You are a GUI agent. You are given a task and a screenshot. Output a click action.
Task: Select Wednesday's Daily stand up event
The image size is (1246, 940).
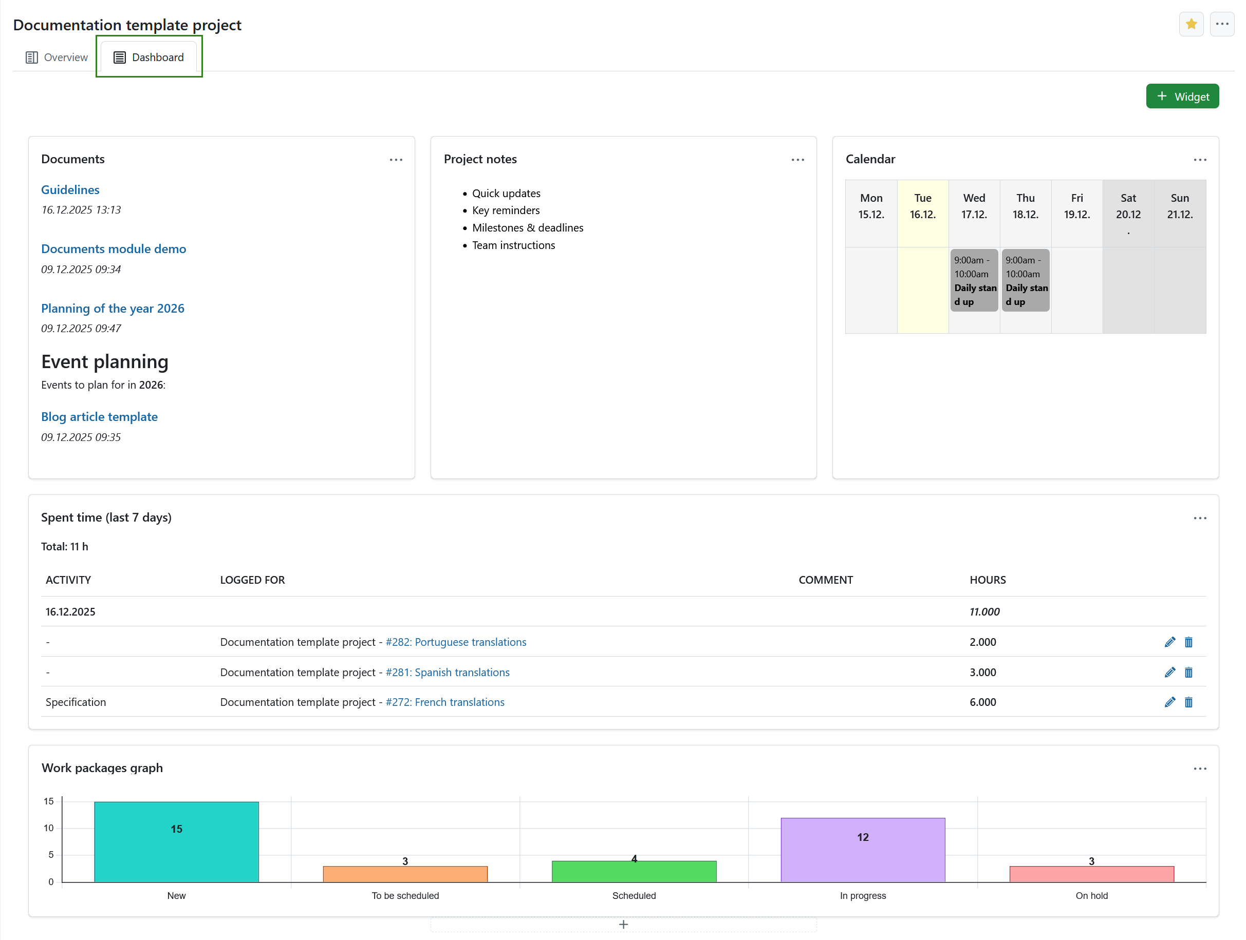(974, 280)
